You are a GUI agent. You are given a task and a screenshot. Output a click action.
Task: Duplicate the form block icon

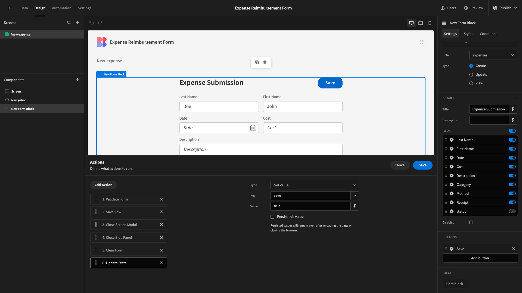tap(257, 62)
